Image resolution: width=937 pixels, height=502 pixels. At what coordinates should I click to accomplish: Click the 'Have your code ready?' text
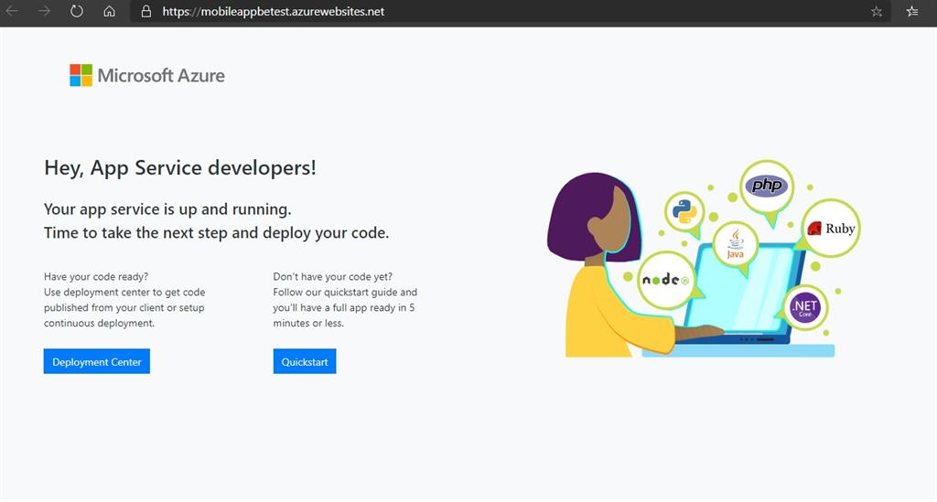[x=96, y=276]
